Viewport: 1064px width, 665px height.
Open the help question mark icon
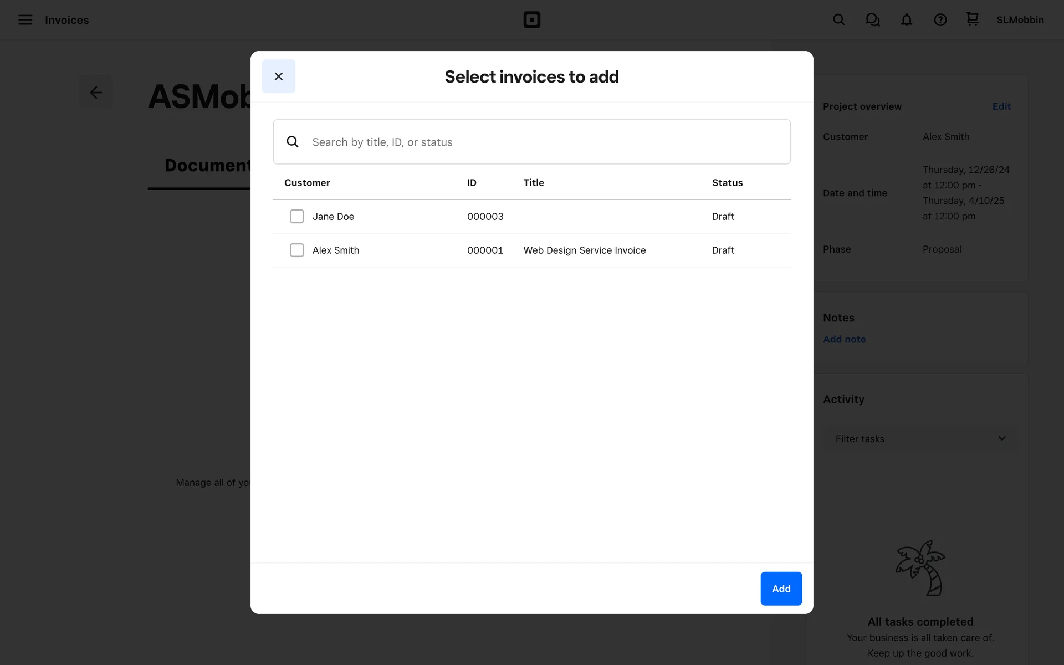(x=940, y=20)
